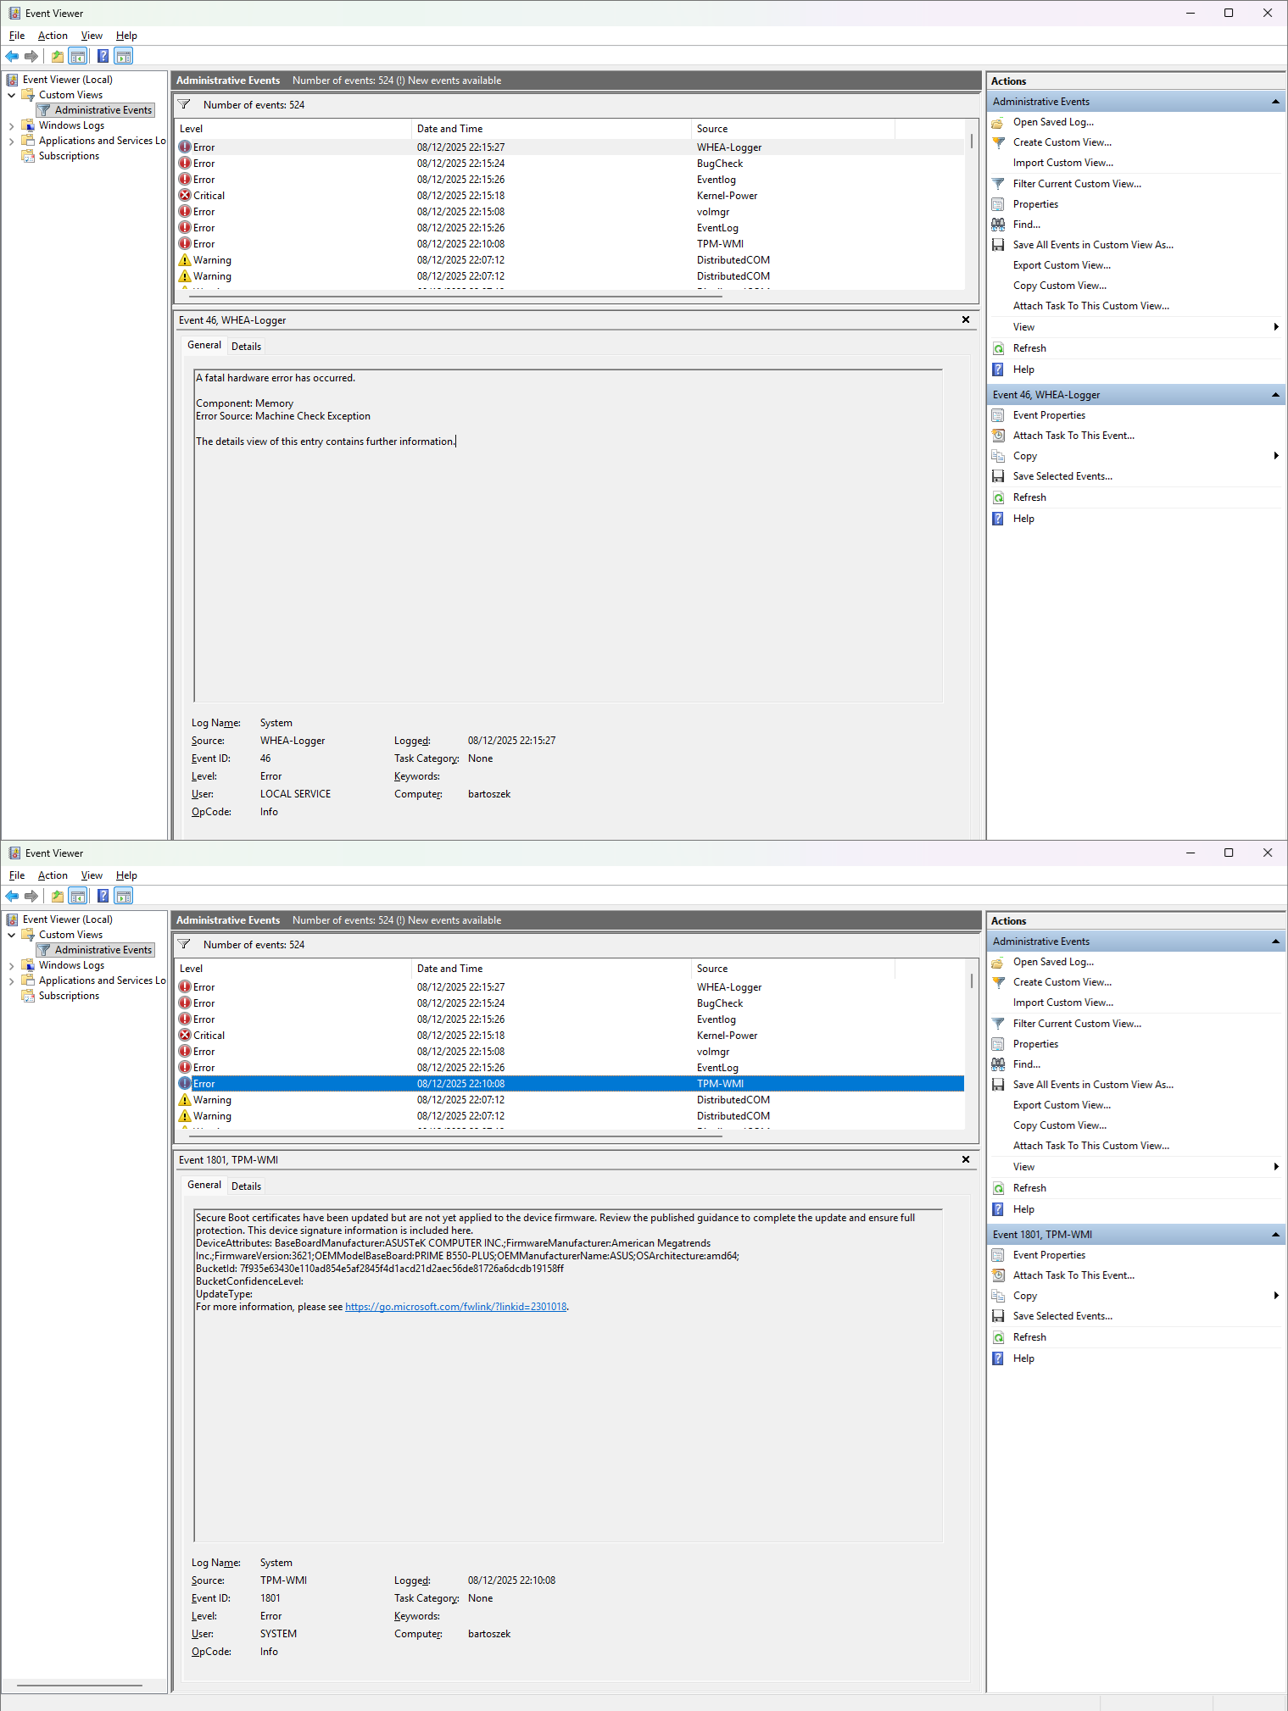The image size is (1288, 1711).
Task: Open the File menu in upper Event Viewer window
Action: coord(17,36)
